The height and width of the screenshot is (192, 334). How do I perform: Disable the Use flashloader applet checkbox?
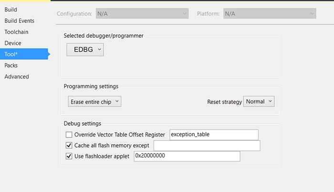(x=69, y=156)
